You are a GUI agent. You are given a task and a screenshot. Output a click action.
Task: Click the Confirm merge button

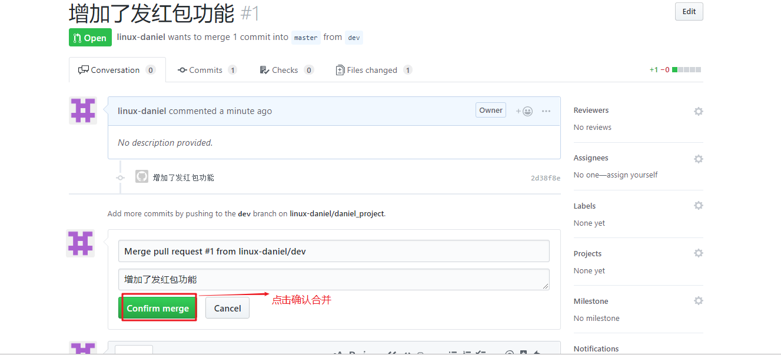[158, 308]
